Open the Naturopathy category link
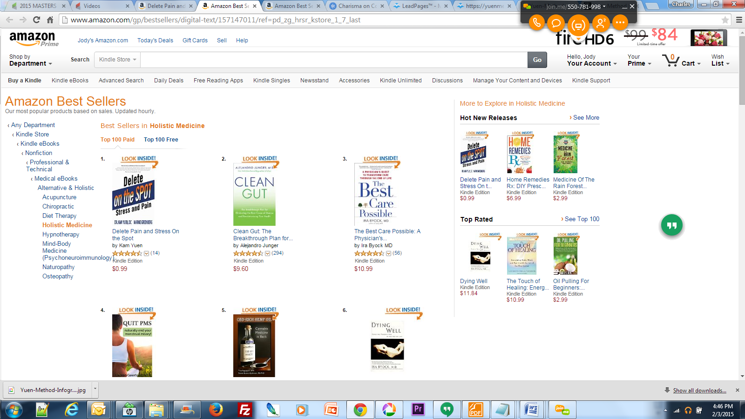 click(58, 267)
